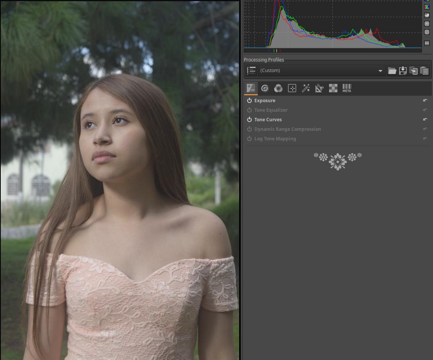This screenshot has width=433, height=360.
Task: Click the Paste profile from clipboard icon
Action: pyautogui.click(x=424, y=71)
